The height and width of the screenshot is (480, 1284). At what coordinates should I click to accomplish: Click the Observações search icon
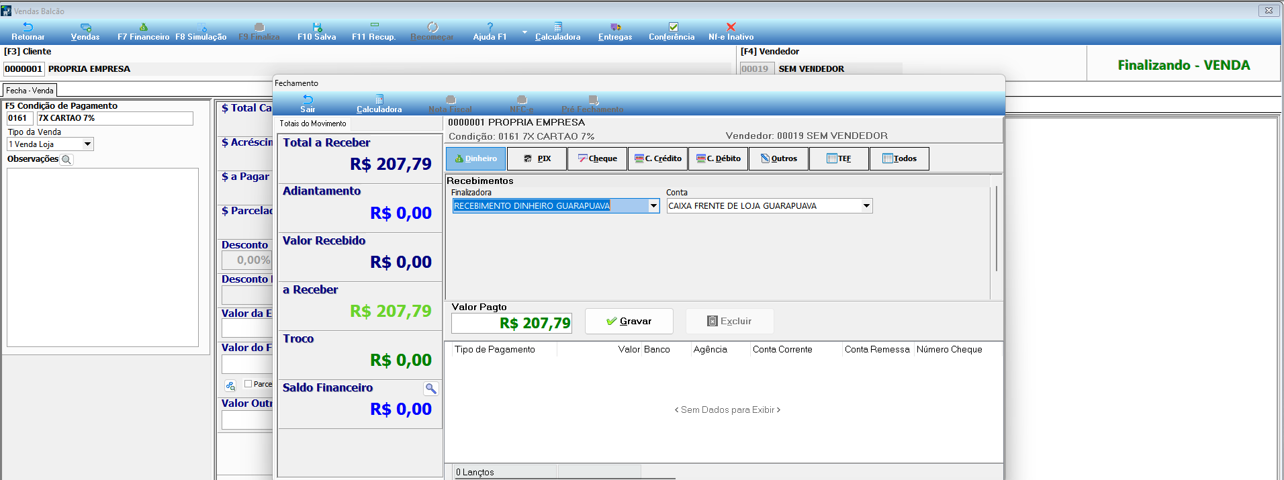point(66,160)
